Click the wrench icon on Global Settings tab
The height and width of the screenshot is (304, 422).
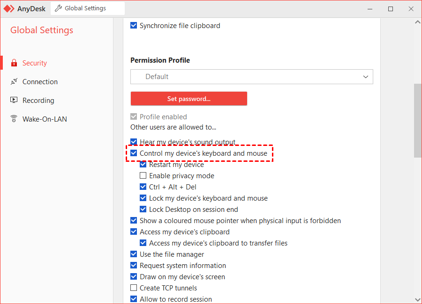tap(58, 8)
